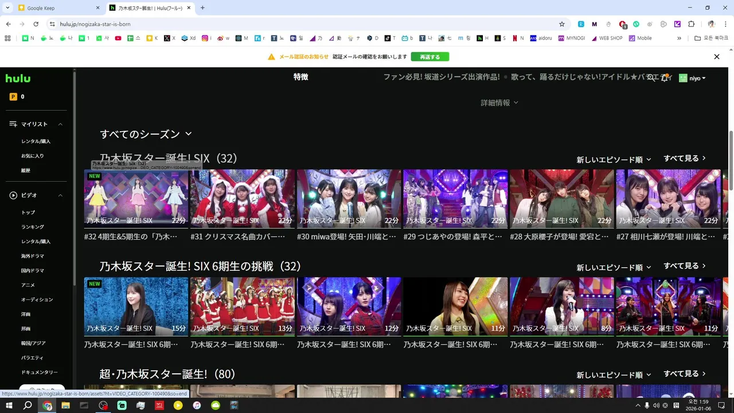Click すべて見る for SIX 6期生の挑戦 row
The image size is (734, 413).
click(685, 266)
